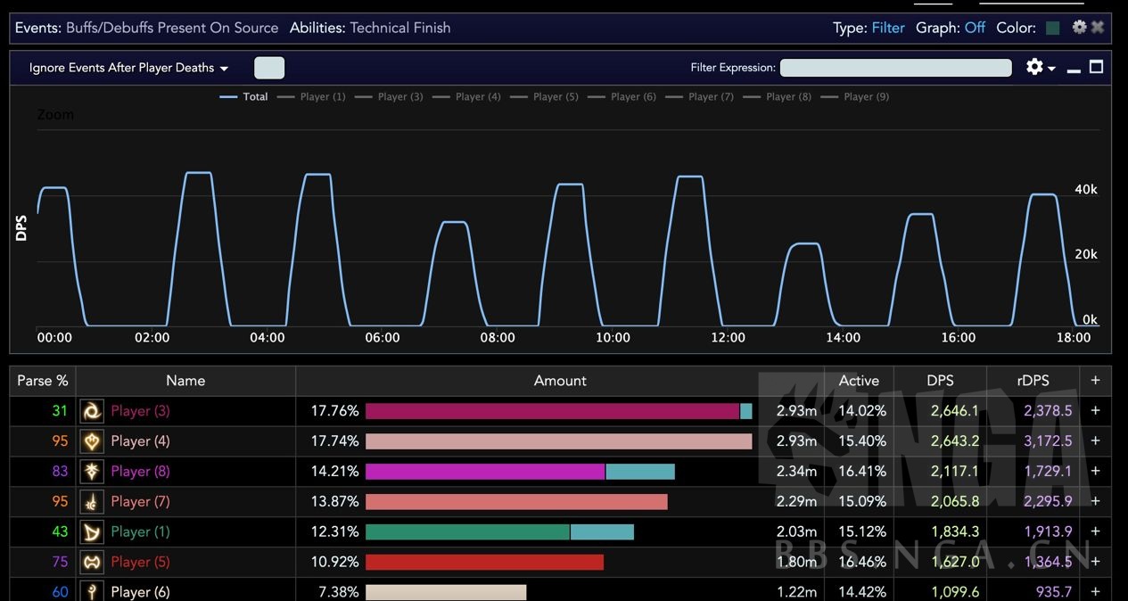This screenshot has width=1128, height=601.
Task: Select the Sage job icon next to Player (4)
Action: tap(91, 440)
